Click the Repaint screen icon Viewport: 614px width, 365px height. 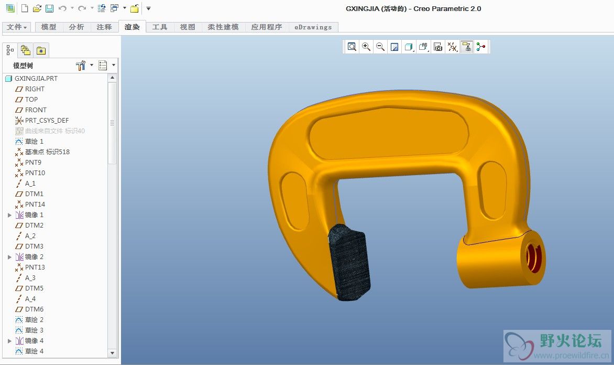point(394,47)
